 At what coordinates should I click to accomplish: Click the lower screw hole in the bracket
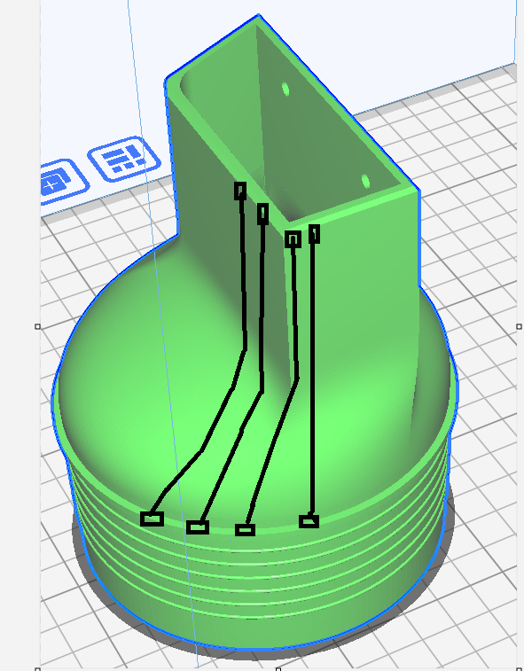(366, 182)
